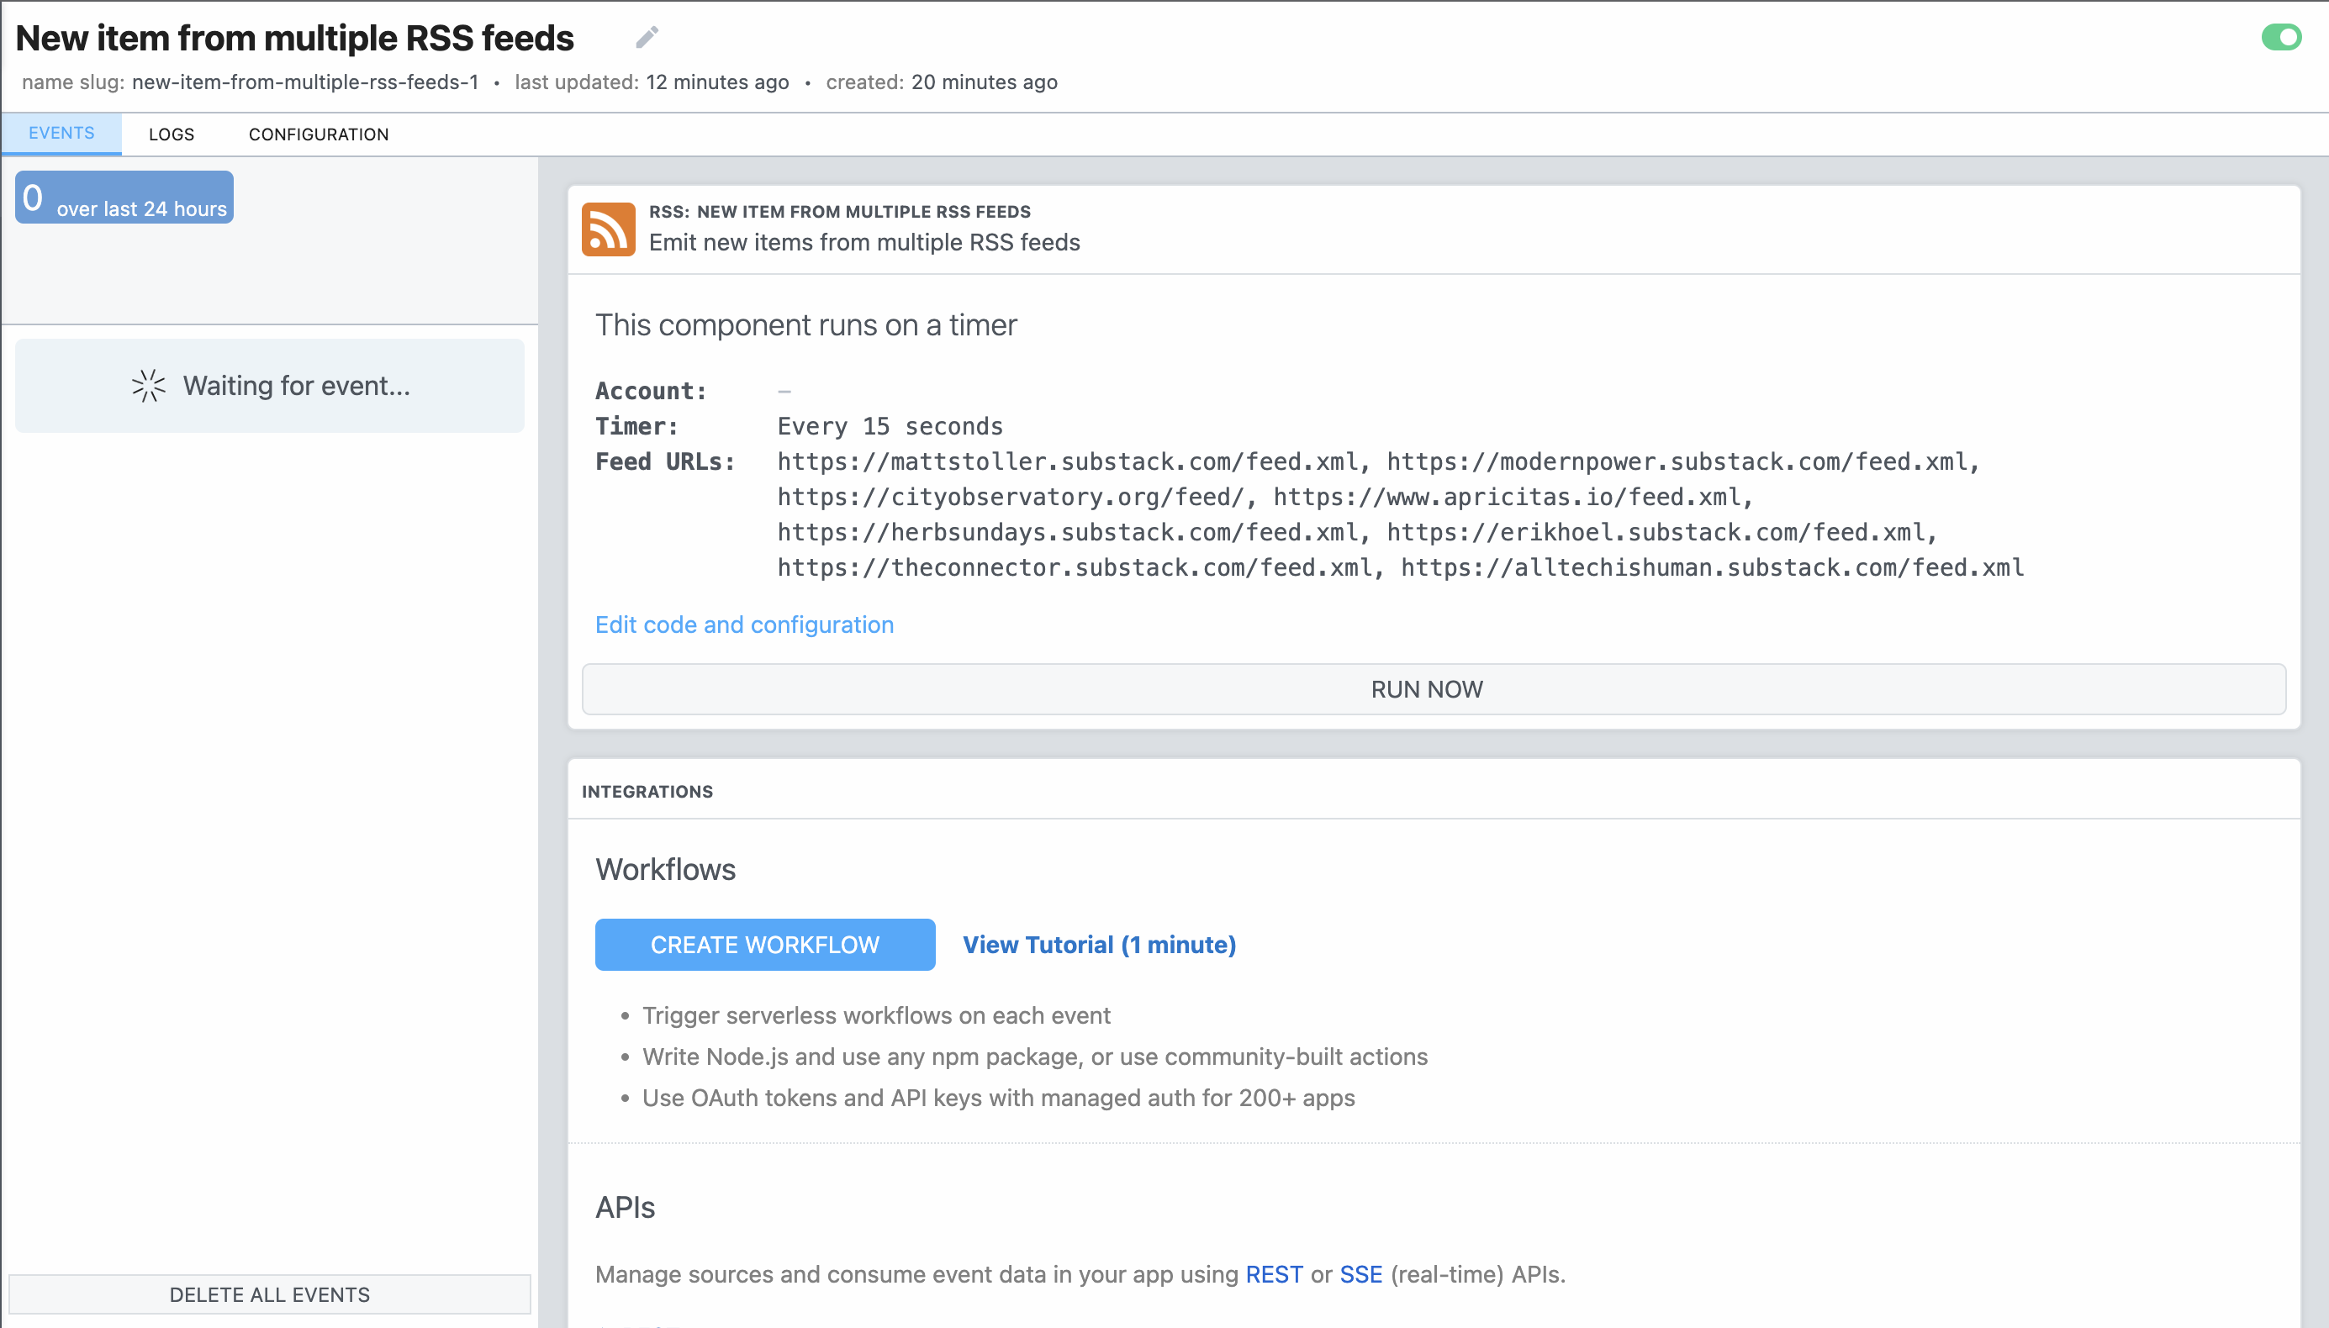Click DELETE ALL EVENTS at the bottom left
The width and height of the screenshot is (2329, 1328).
pyautogui.click(x=270, y=1294)
